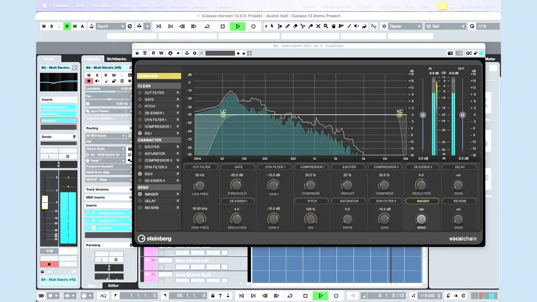Disable the IMAGER module

(140, 194)
